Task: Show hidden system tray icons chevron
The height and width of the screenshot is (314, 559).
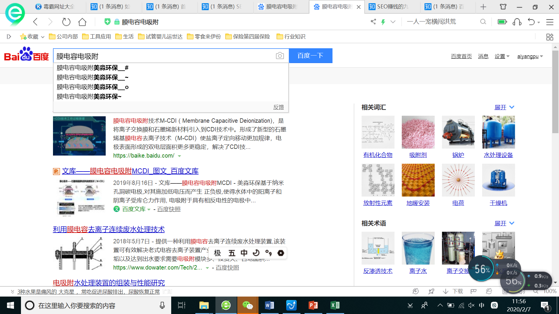Action: (x=440, y=305)
